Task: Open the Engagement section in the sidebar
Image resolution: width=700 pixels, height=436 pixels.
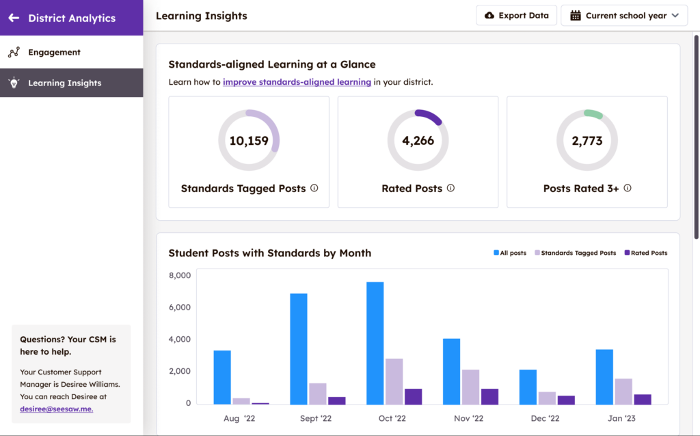Action: tap(71, 52)
